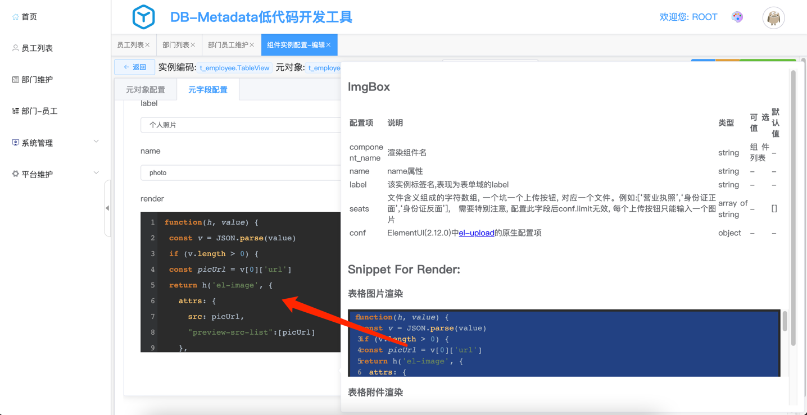Close the 部门员工维护 tab
This screenshot has height=415, width=807.
point(252,45)
